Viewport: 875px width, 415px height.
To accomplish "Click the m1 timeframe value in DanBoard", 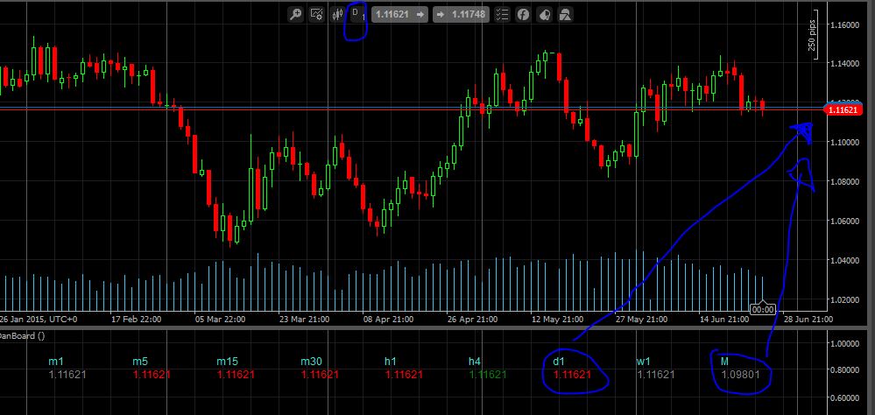I will tap(56, 375).
